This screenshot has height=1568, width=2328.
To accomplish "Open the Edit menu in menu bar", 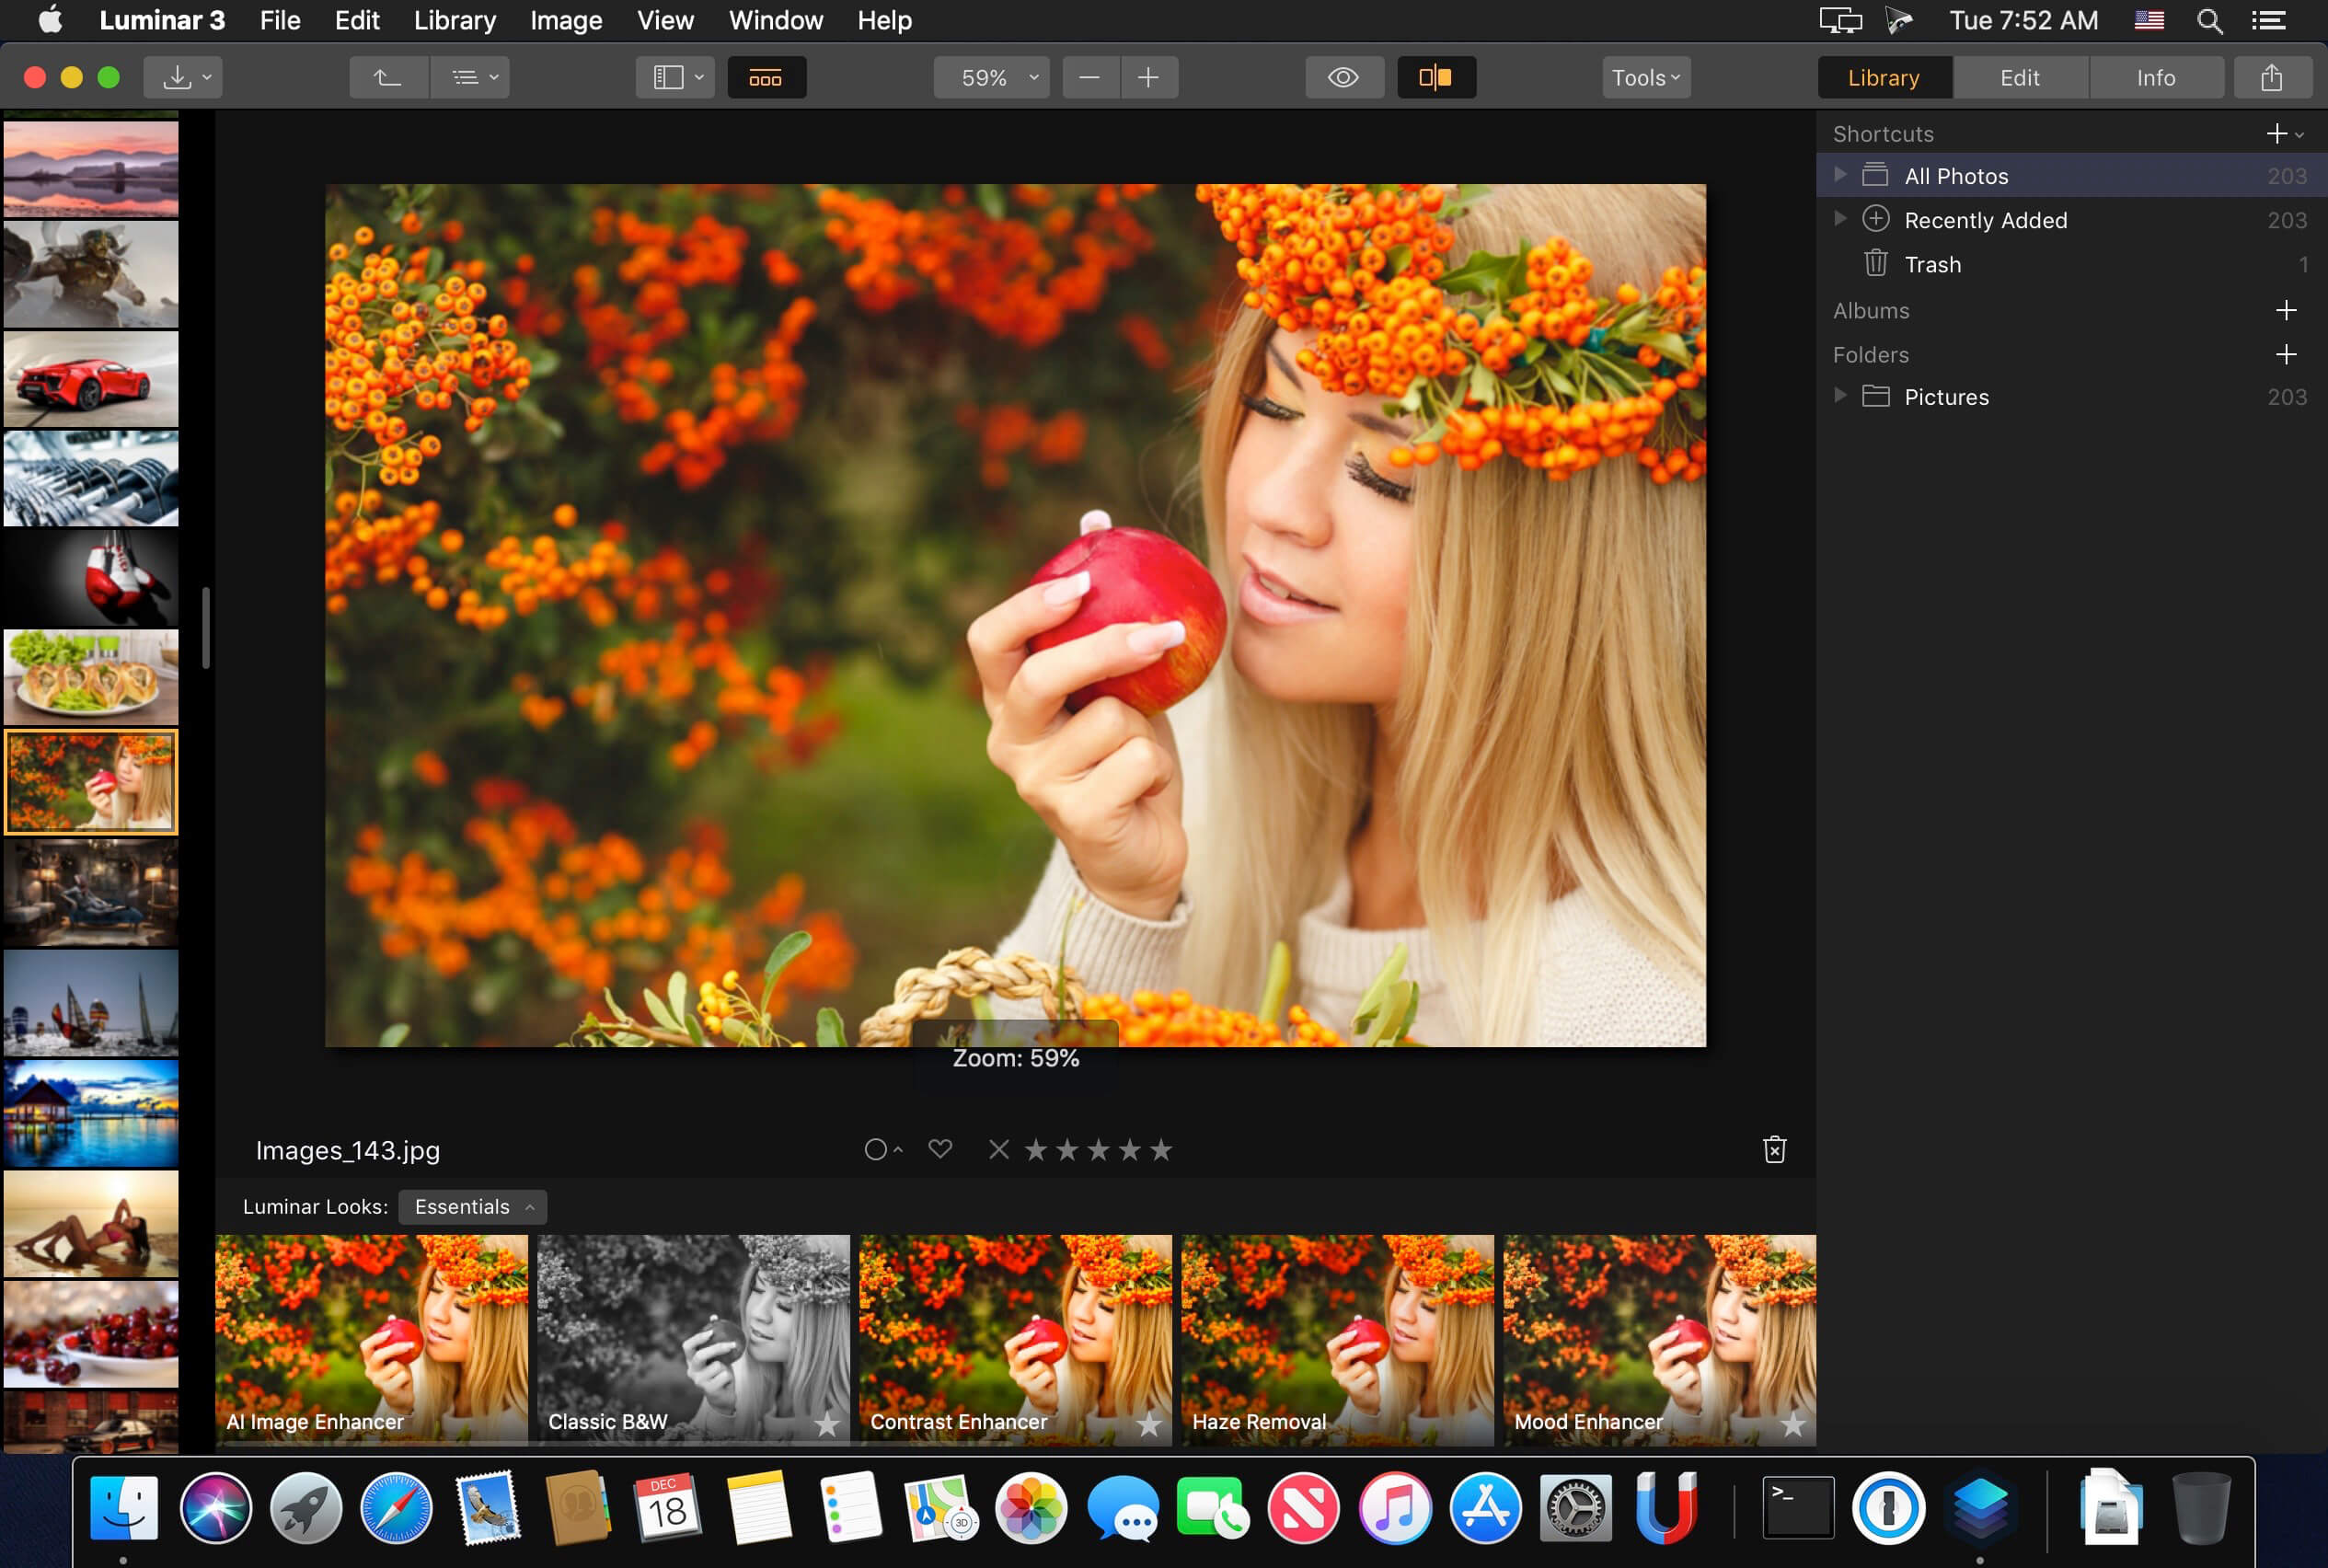I will [357, 19].
